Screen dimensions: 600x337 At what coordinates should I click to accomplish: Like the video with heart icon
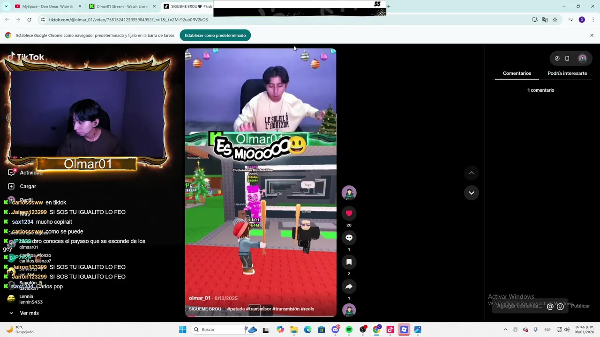349,213
